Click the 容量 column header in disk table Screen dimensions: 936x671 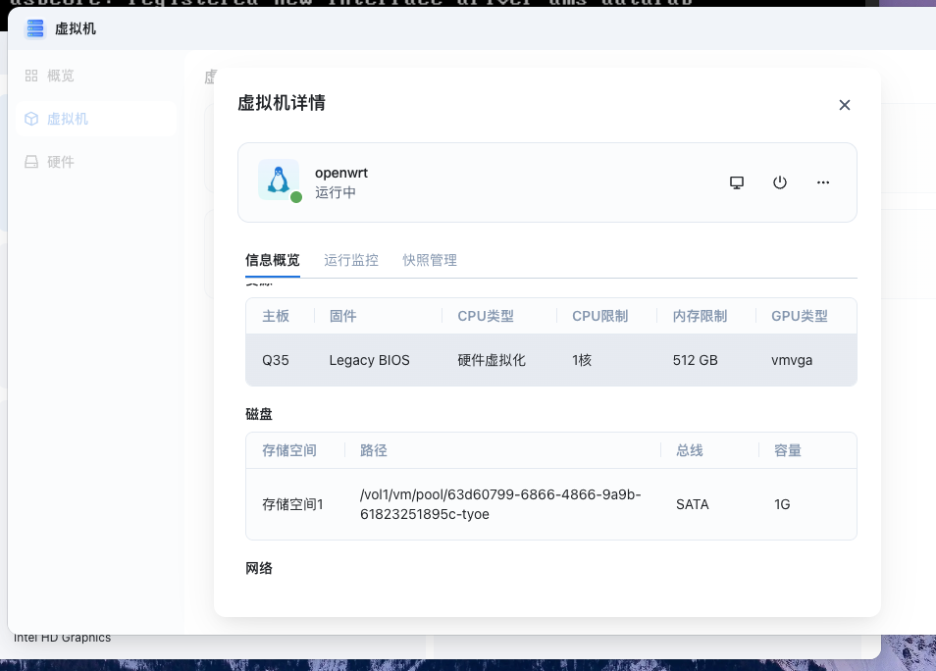(788, 450)
